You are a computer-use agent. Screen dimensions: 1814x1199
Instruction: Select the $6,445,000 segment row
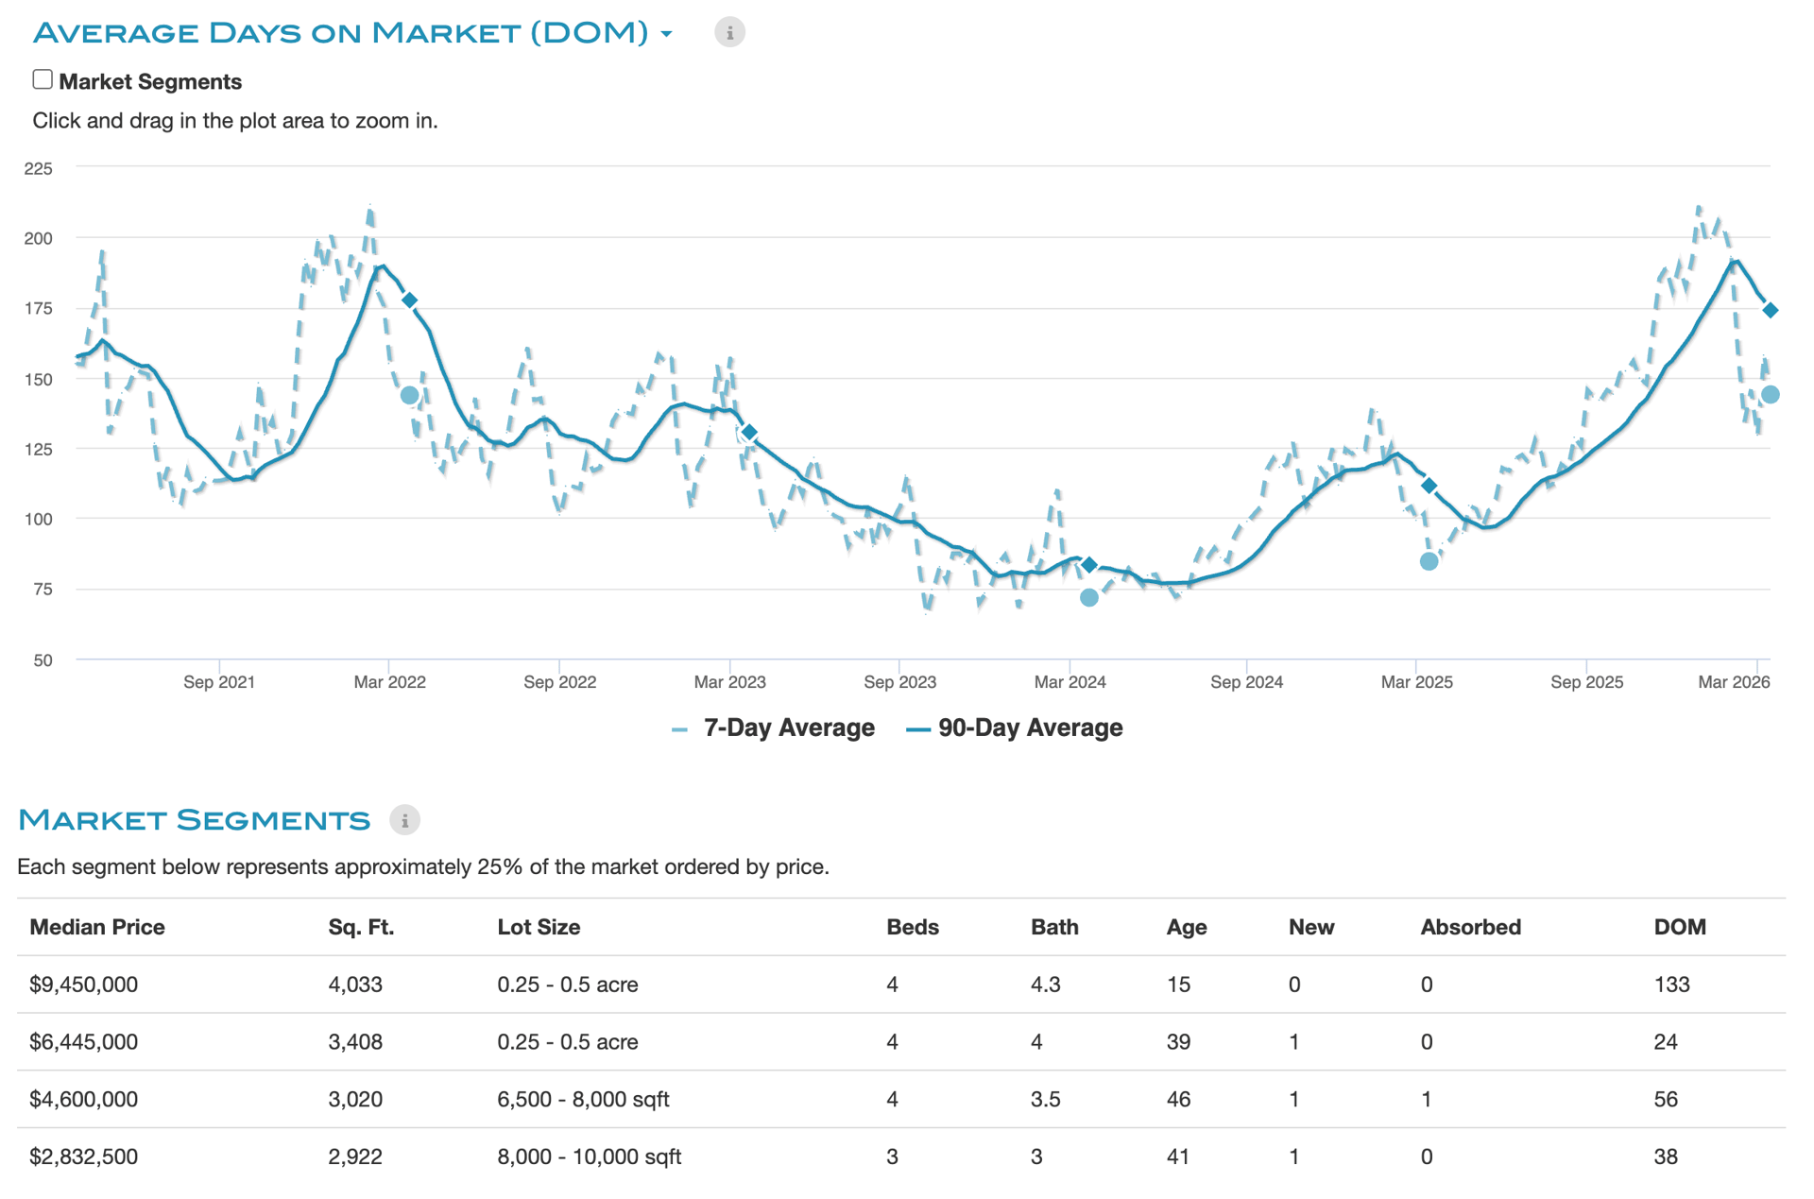pos(84,1042)
